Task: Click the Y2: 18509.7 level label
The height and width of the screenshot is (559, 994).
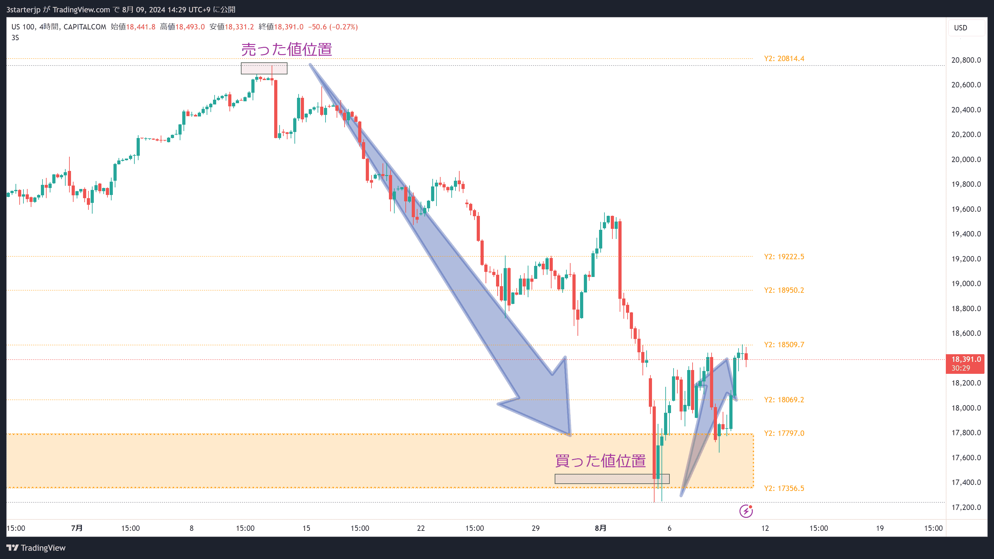Action: [x=784, y=344]
